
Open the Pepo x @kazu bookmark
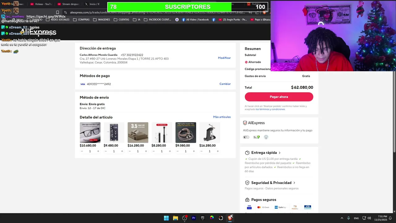coord(260,20)
